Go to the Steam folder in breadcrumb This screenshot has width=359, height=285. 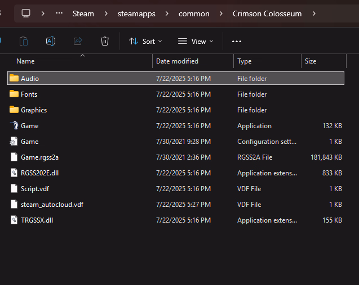83,13
